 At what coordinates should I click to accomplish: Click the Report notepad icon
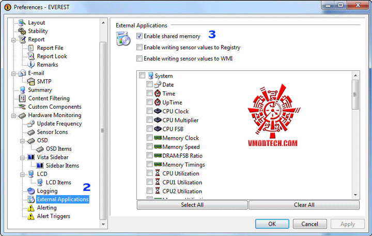click(22, 39)
